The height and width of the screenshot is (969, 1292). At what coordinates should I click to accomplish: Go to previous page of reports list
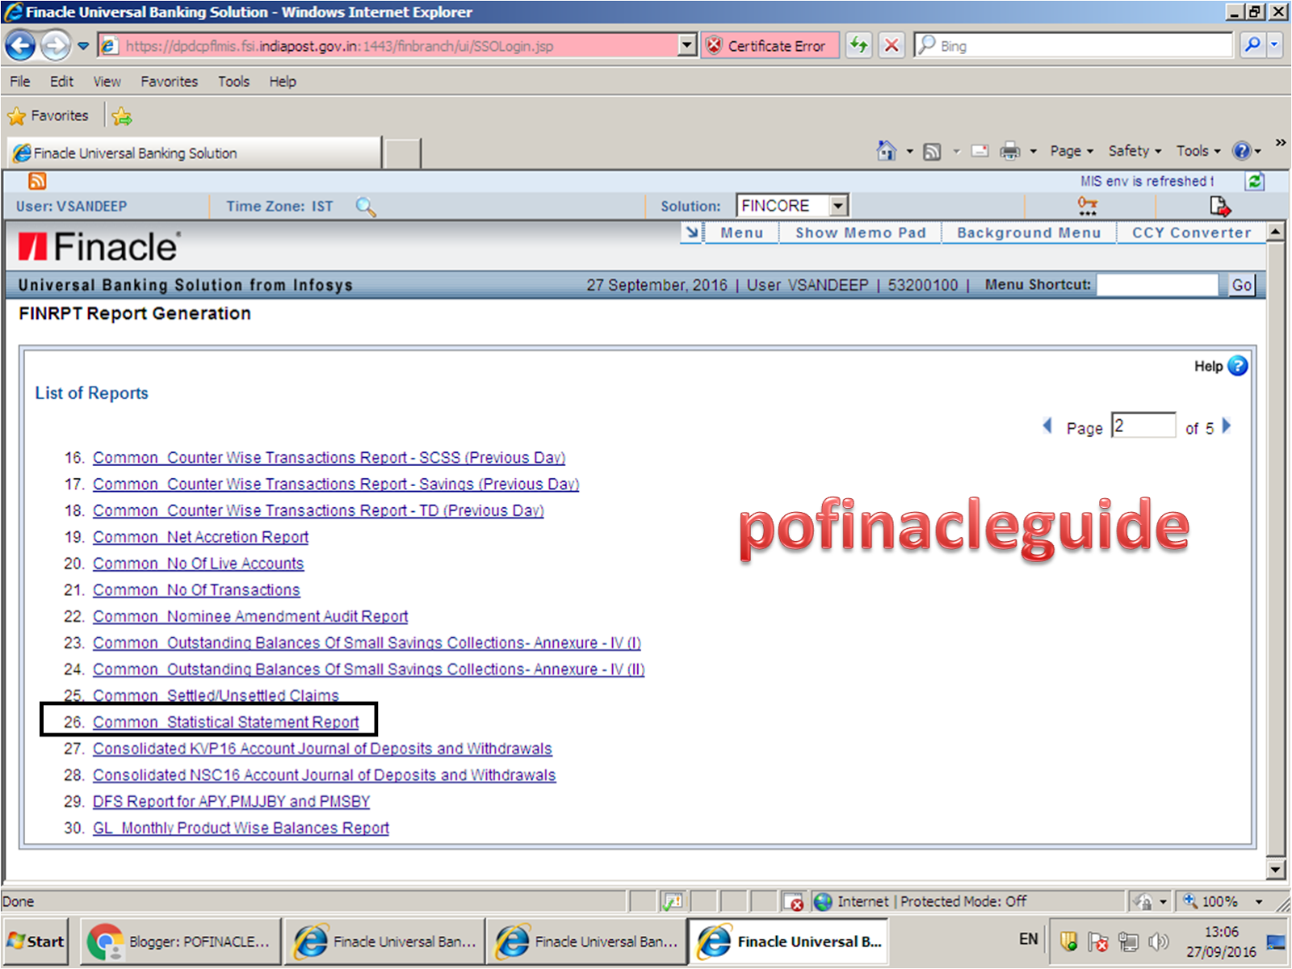pyautogui.click(x=1047, y=426)
